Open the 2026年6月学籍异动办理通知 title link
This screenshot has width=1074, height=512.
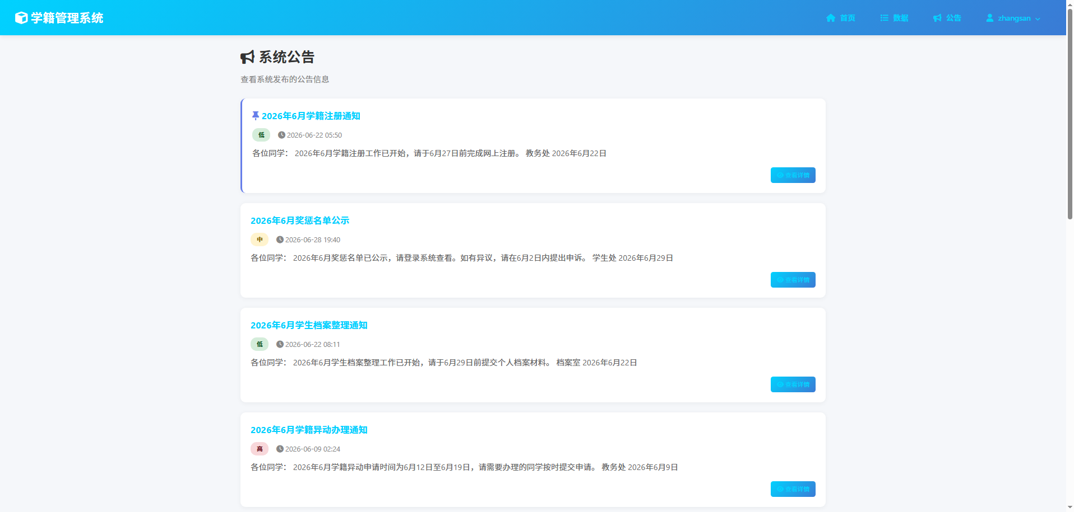[309, 430]
